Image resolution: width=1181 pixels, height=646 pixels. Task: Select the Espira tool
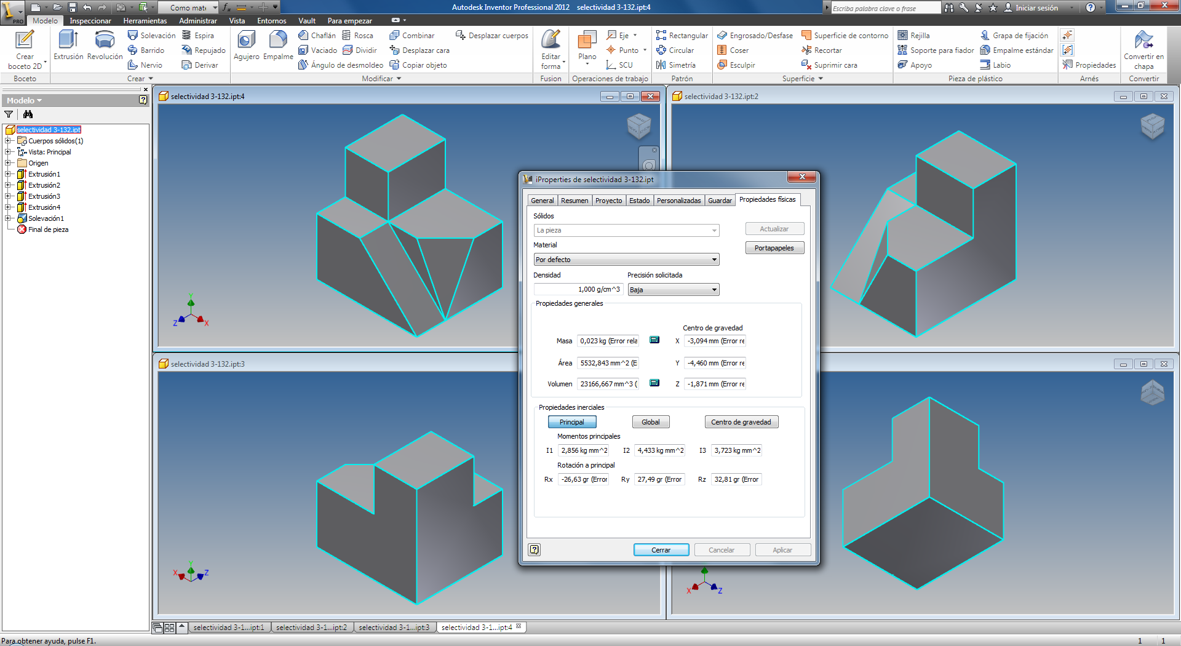[198, 36]
